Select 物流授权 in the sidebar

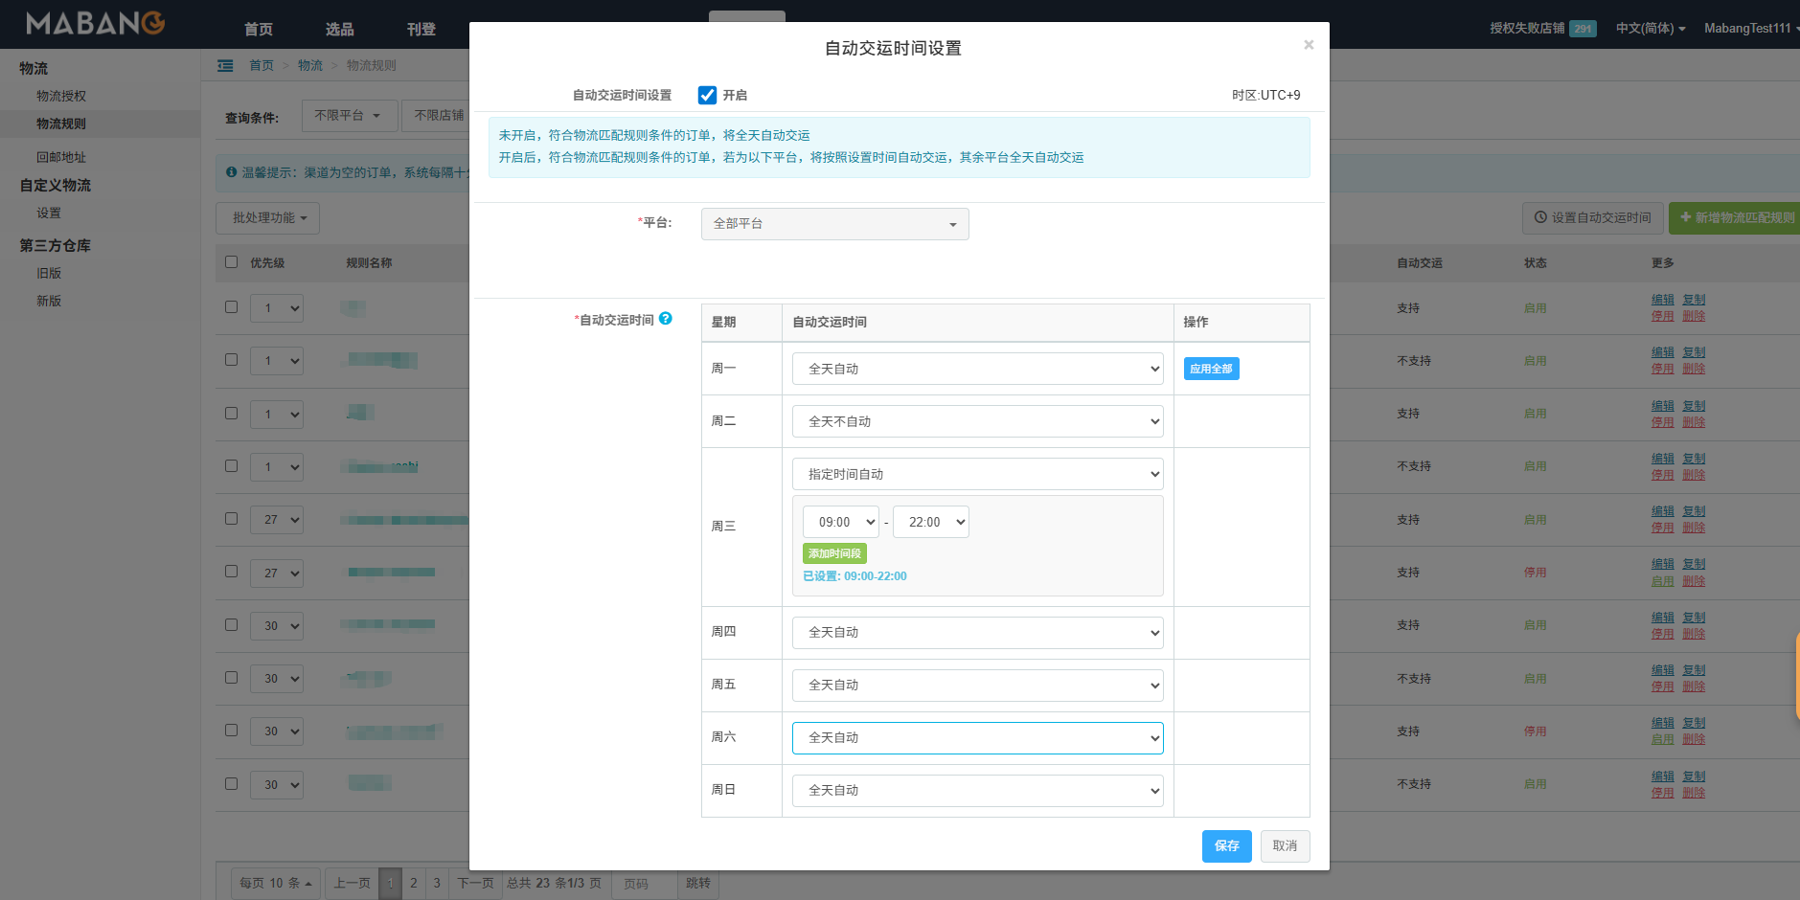pyautogui.click(x=61, y=96)
